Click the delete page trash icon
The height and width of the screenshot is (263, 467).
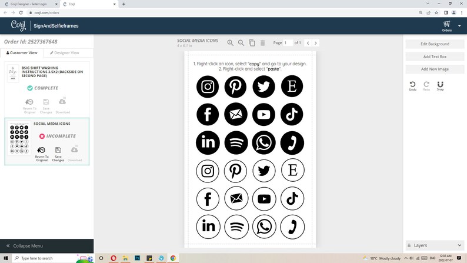point(263,43)
